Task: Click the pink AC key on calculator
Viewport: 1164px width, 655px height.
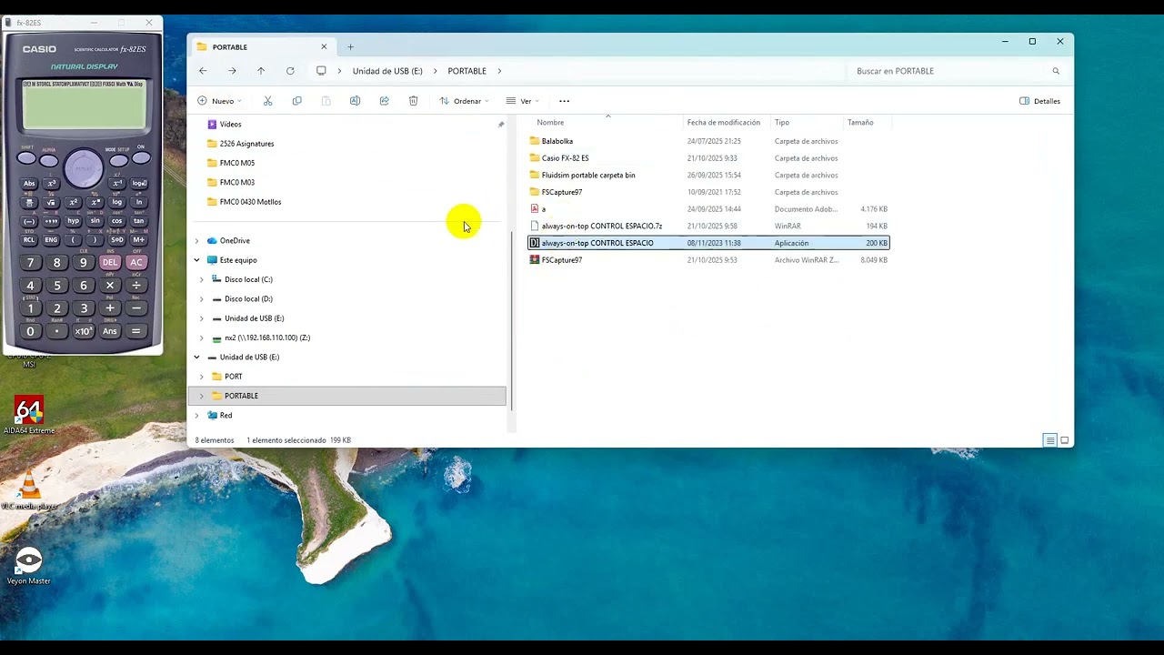Action: point(136,262)
